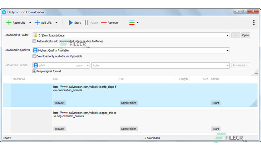The image size is (261, 151).
Task: Select the Highest Quality Available combo box
Action: coord(131,51)
